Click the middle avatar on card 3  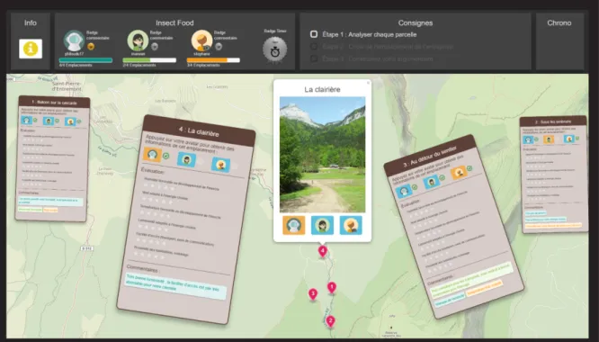432,181
